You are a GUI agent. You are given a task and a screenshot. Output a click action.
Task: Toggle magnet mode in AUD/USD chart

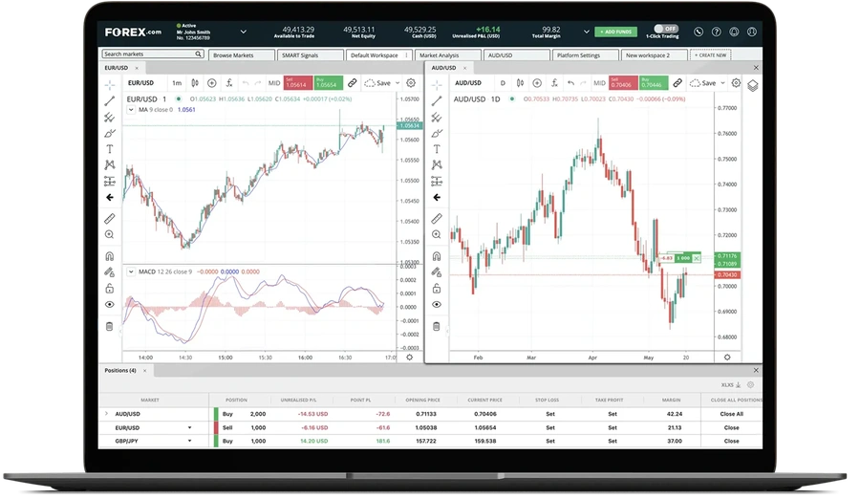437,256
